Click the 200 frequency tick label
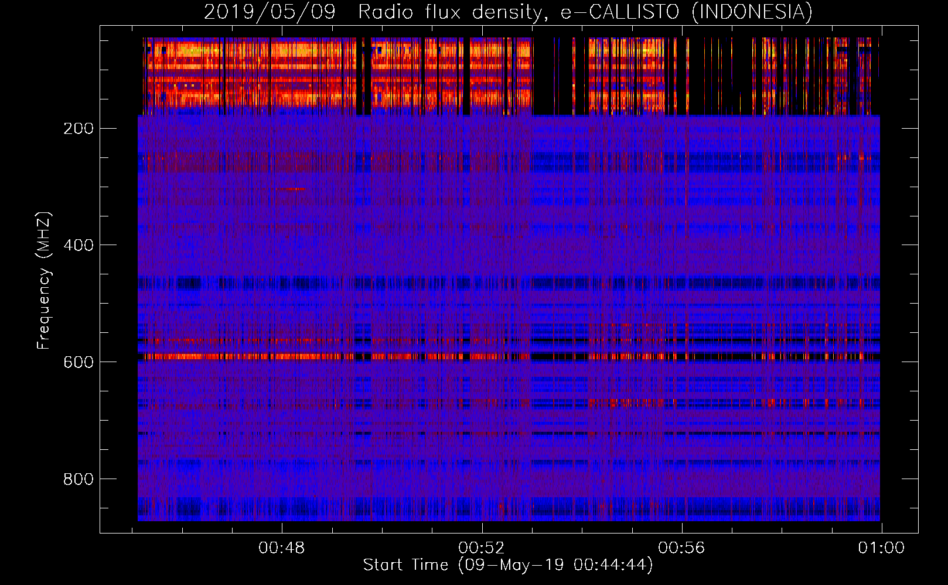948x585 pixels. tap(79, 129)
